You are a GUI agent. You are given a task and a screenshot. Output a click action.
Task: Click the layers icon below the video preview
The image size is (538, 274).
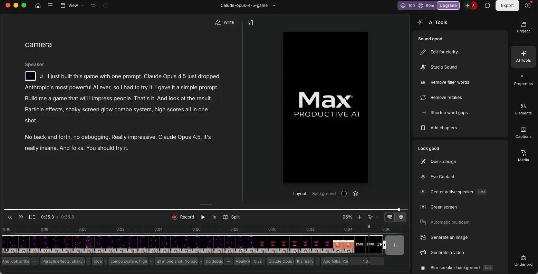tap(355, 194)
